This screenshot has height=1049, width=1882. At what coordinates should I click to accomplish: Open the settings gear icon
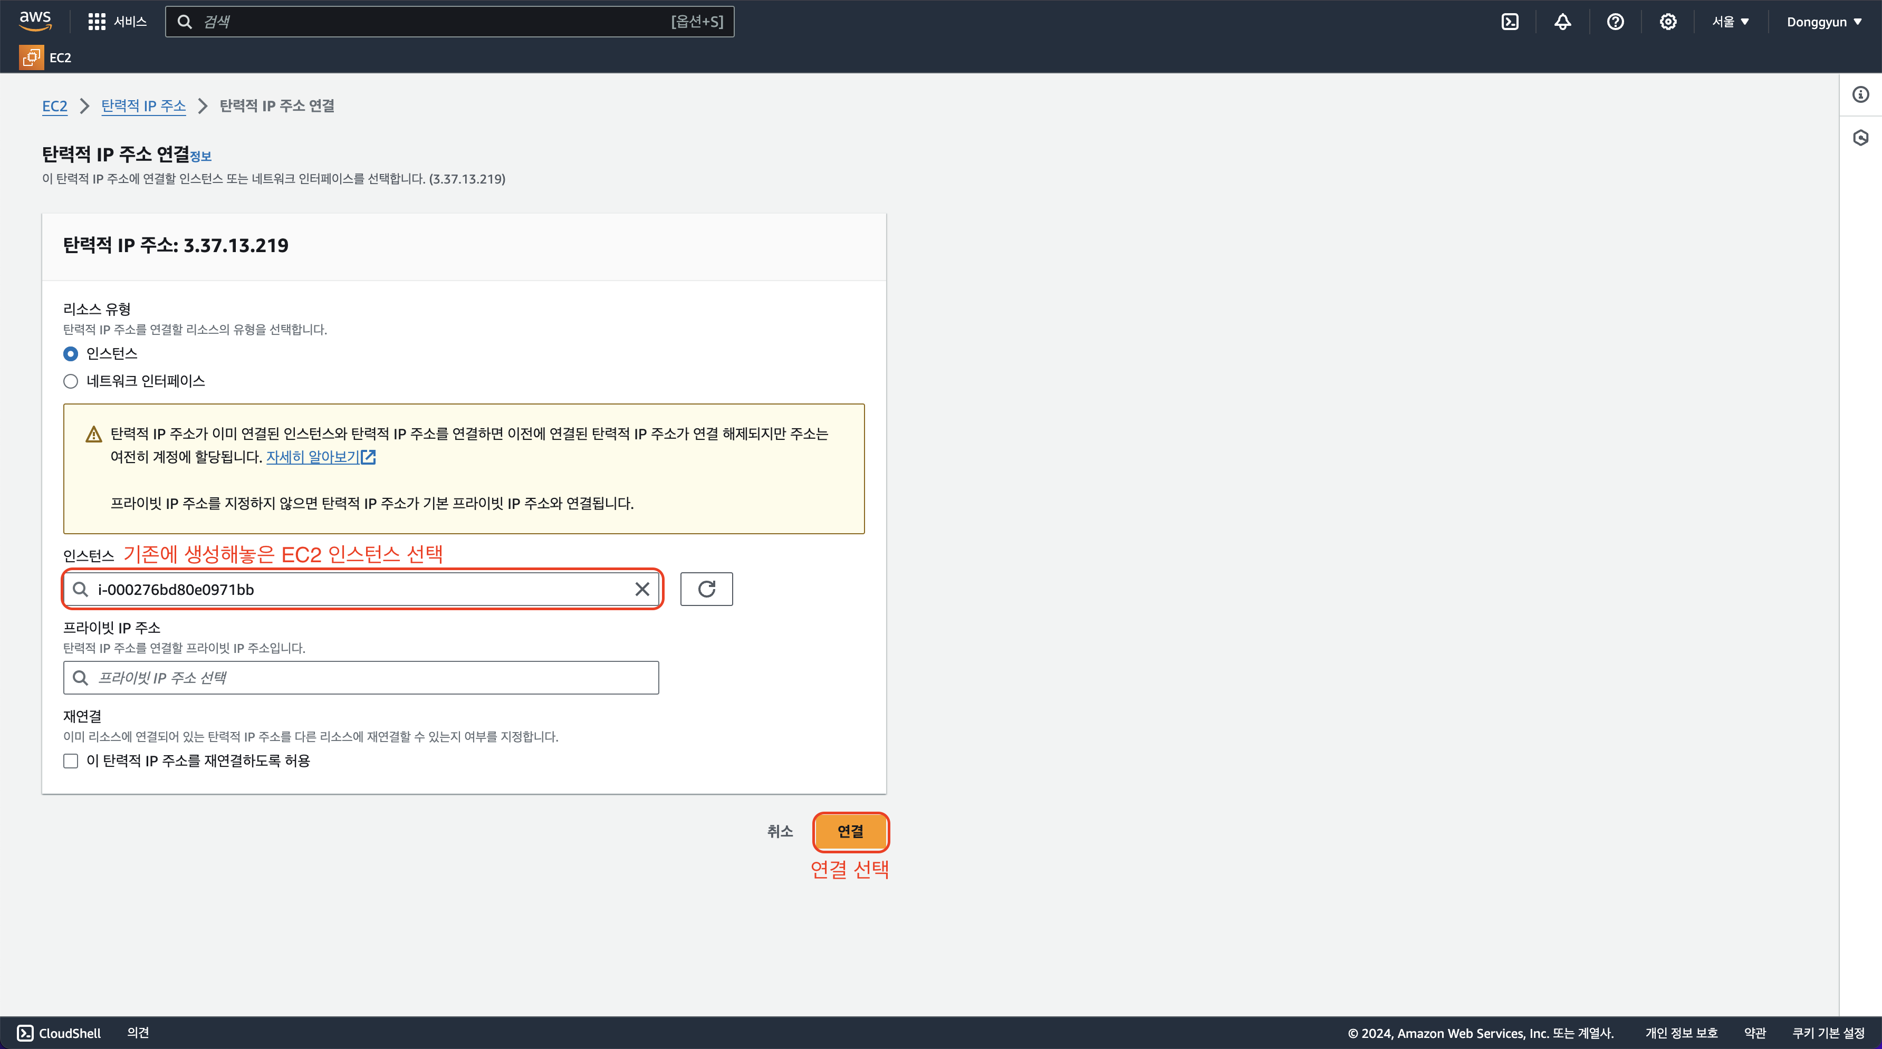1667,22
